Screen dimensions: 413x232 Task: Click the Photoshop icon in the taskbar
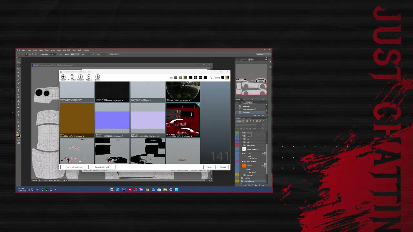click(x=124, y=190)
